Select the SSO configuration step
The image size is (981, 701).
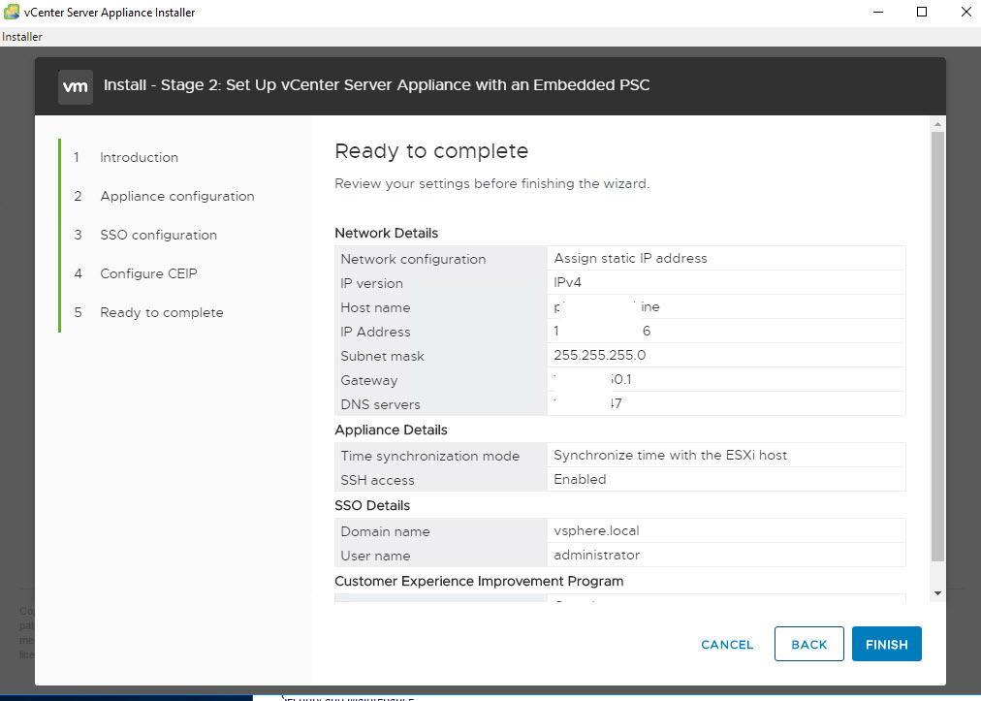(x=158, y=235)
